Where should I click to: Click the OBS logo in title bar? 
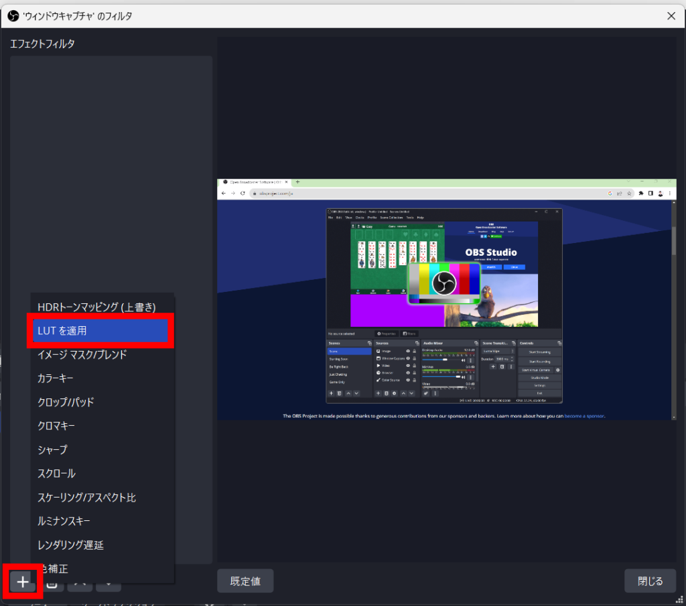[x=13, y=15]
